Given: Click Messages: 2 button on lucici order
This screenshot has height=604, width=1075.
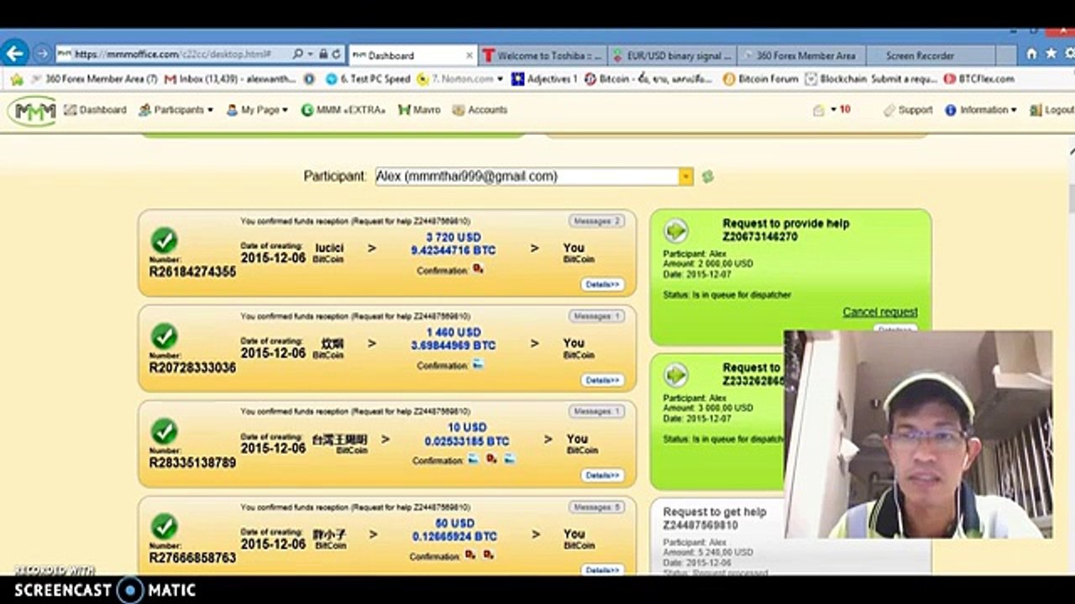Looking at the screenshot, I should (596, 221).
